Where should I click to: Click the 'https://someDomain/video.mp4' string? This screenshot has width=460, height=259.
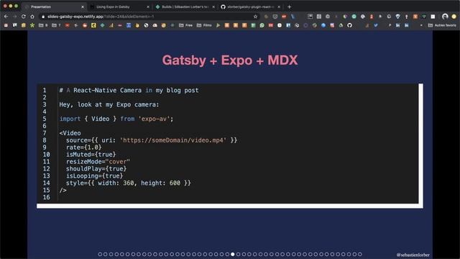pyautogui.click(x=173, y=140)
